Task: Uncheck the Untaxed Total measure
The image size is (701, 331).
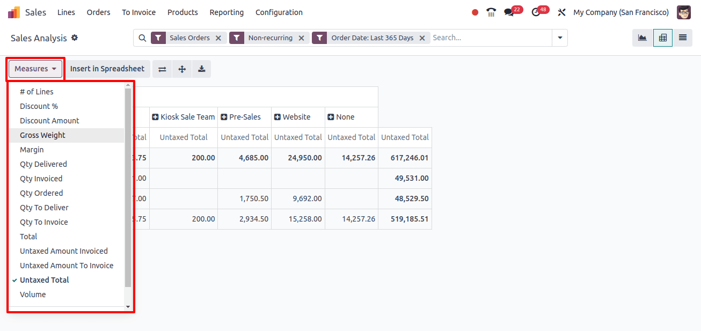Action: click(x=67, y=280)
